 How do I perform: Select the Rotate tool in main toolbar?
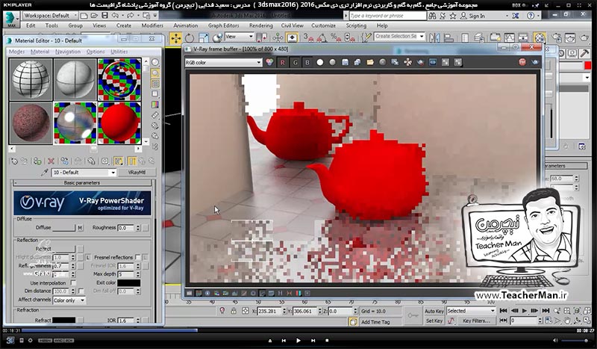(190, 38)
